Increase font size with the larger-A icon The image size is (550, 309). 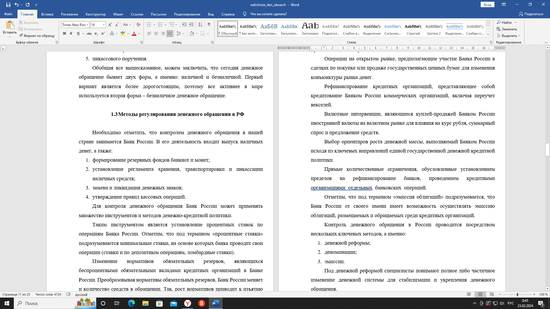click(110, 25)
